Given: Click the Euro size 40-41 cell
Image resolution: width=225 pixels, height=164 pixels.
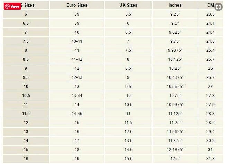Looking at the screenshot, I should click(77, 41).
